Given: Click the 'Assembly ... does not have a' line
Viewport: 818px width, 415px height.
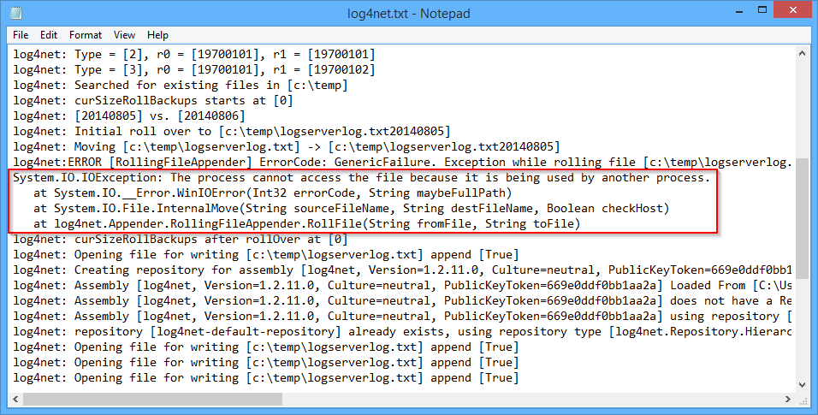Looking at the screenshot, I should pyautogui.click(x=402, y=300).
